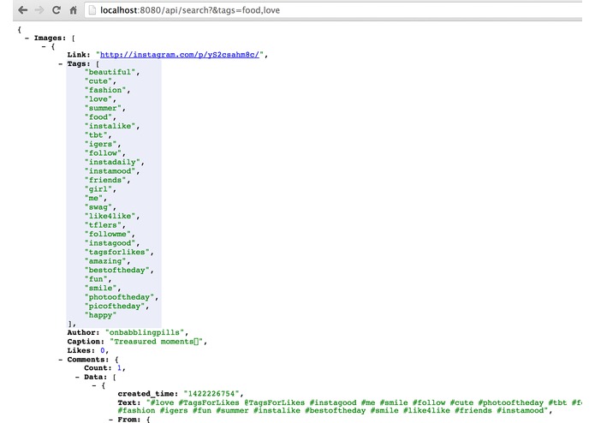Click the "friends" tag value
This screenshot has width=595, height=423.
105,180
